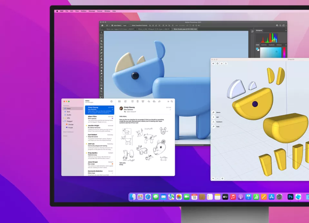Switch to Swatches tab in Photoshop
309x223 pixels.
pyautogui.click(x=264, y=45)
